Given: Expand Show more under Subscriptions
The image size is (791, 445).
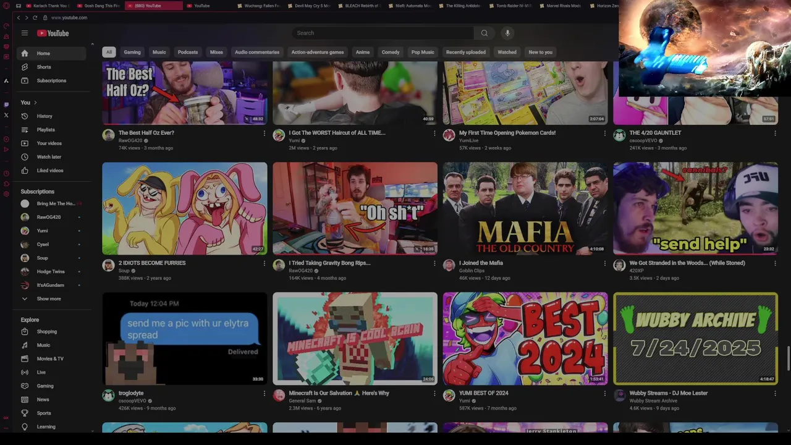Looking at the screenshot, I should pos(51,299).
